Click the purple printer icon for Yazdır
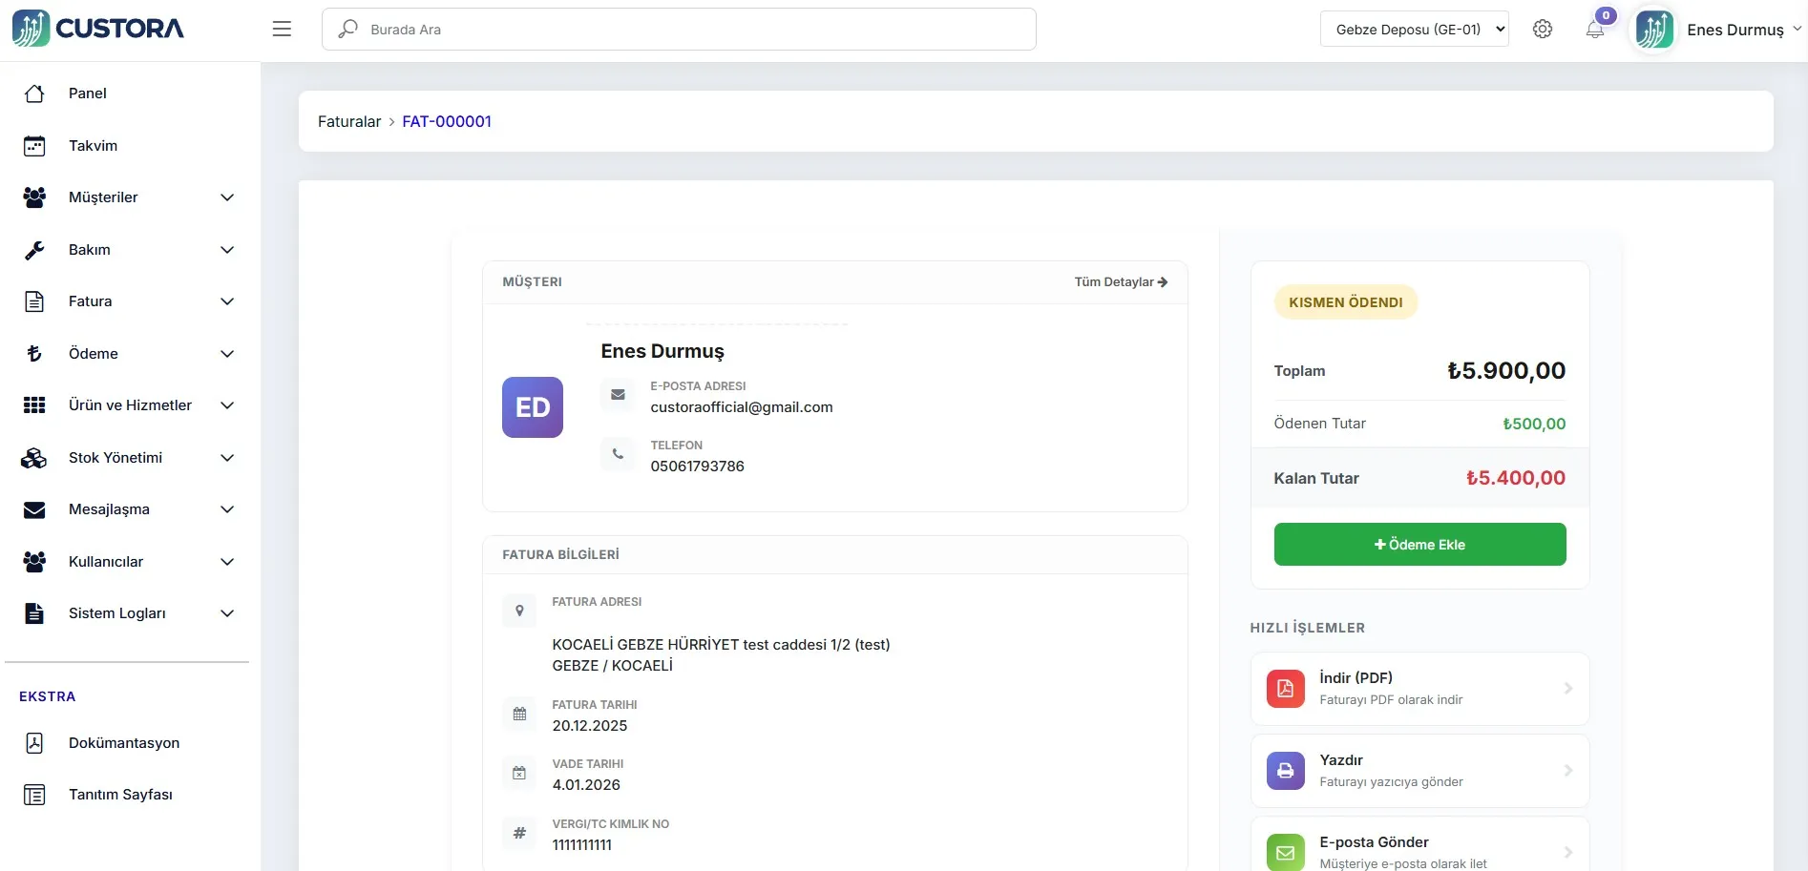 [x=1285, y=771]
